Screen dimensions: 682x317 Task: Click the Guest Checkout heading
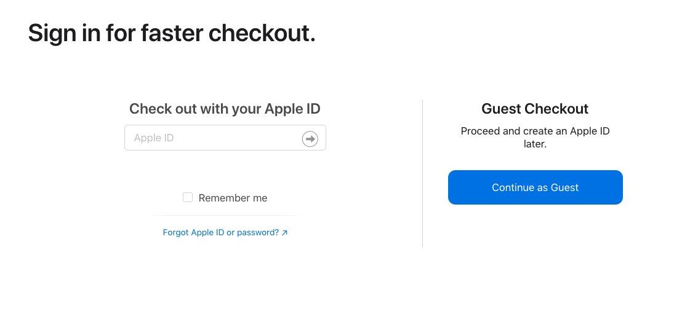534,109
